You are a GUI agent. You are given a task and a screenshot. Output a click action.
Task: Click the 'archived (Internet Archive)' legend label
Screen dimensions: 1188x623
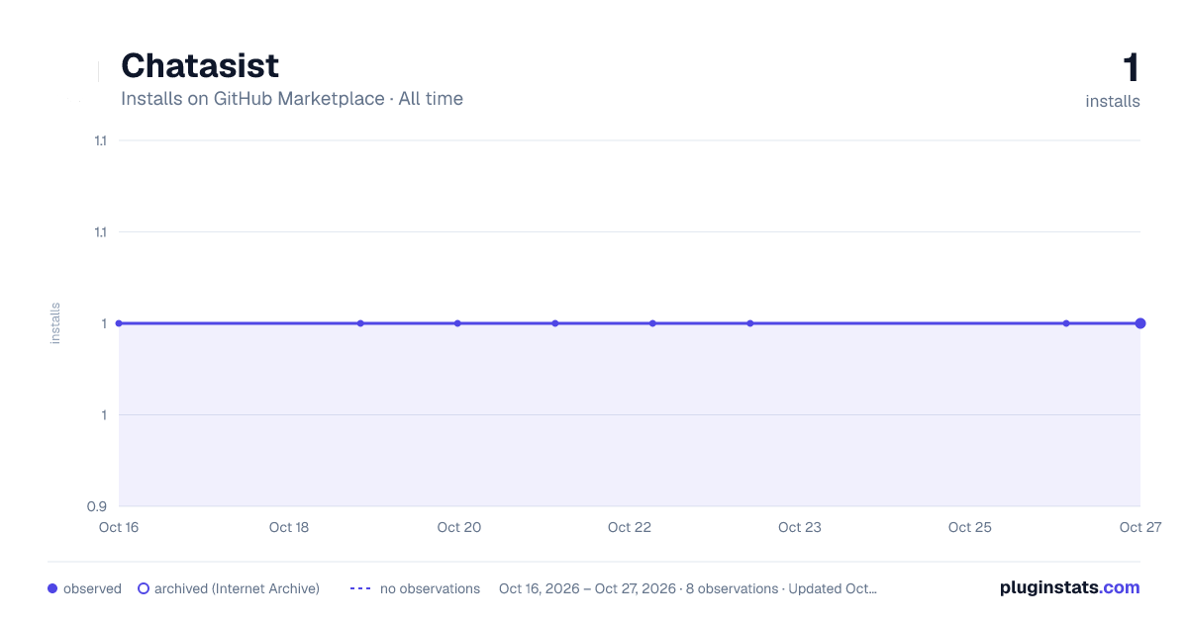(x=237, y=588)
